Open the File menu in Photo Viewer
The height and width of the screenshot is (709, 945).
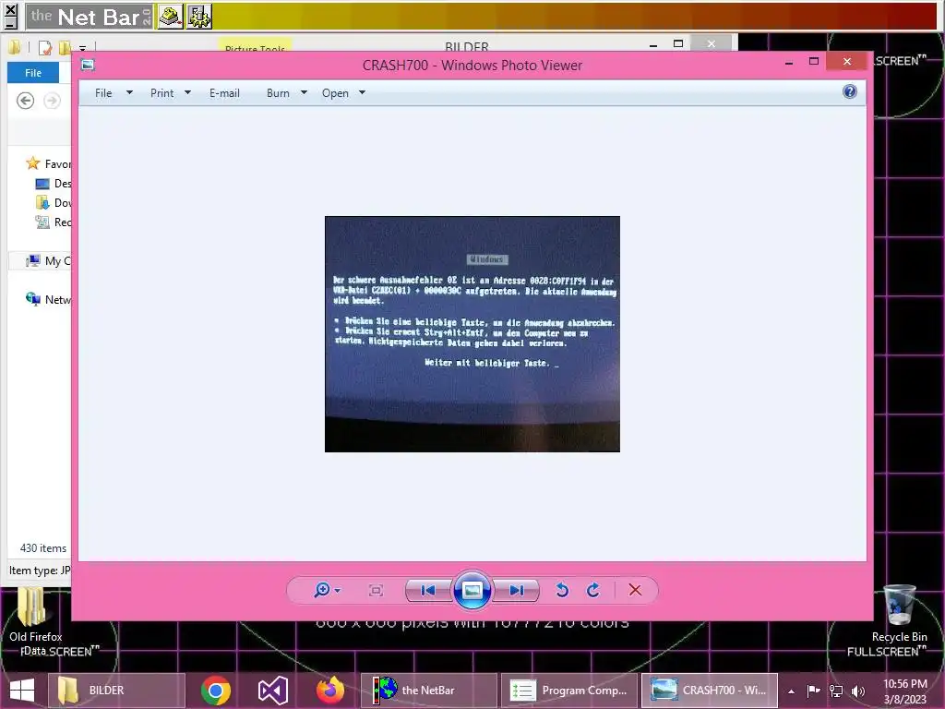103,93
